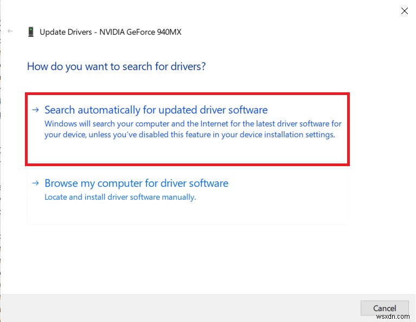Image resolution: width=416 pixels, height=322 pixels.
Task: Click the heading How do you want to search for drivers?
Action: click(116, 66)
